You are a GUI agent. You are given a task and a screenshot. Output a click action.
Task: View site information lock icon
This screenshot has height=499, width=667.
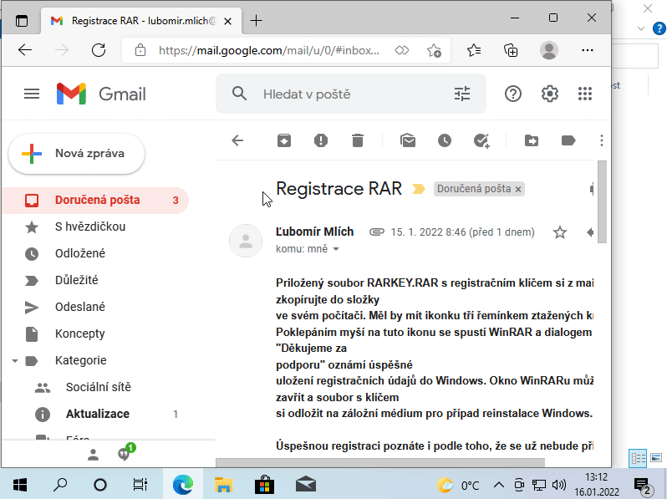[140, 50]
